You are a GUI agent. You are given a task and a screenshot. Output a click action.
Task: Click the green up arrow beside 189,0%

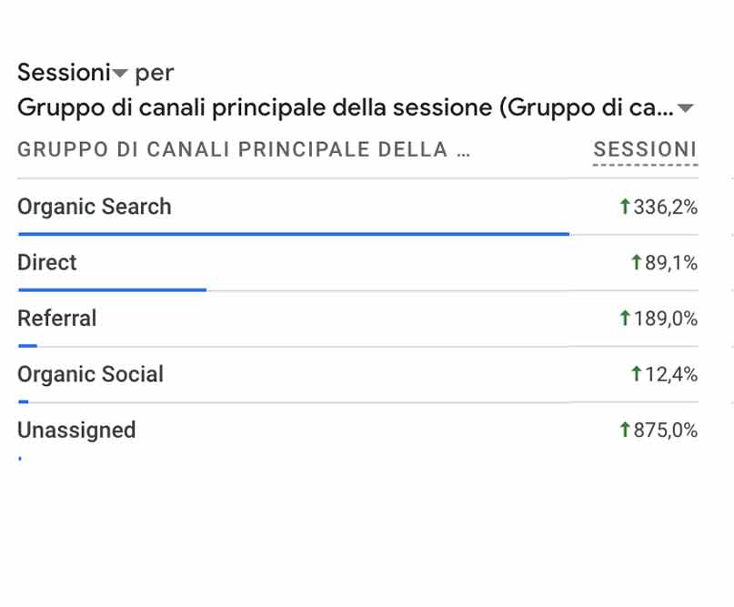pyautogui.click(x=625, y=319)
